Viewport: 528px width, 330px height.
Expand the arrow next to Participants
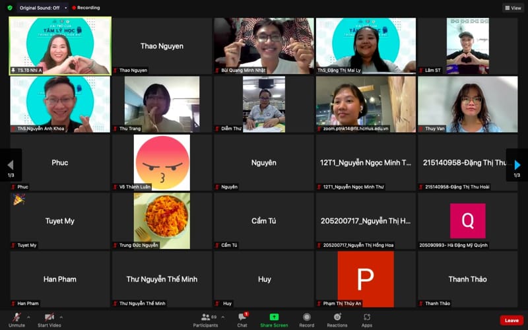223,317
